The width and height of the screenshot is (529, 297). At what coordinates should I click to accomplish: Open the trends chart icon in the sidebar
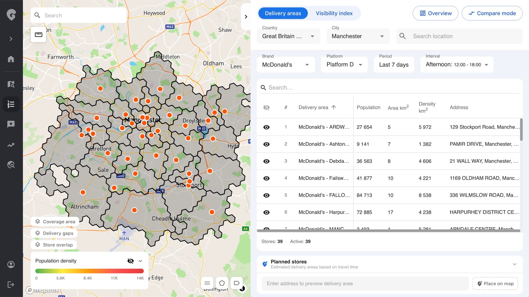11,145
